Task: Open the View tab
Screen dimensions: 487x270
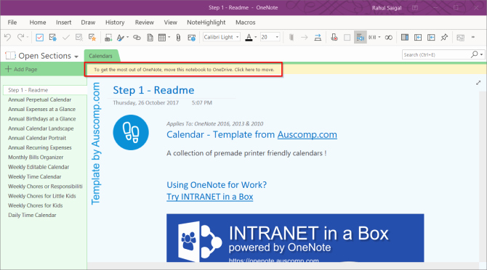Action: 171,22
